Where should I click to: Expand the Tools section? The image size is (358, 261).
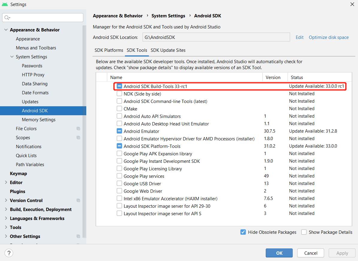coord(6,227)
